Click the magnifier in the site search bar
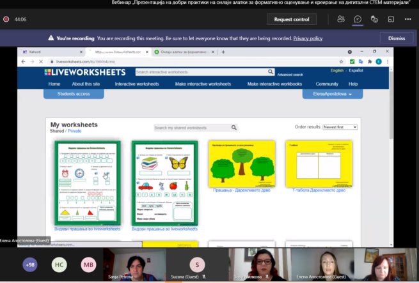This screenshot has height=283, width=419. [271, 72]
